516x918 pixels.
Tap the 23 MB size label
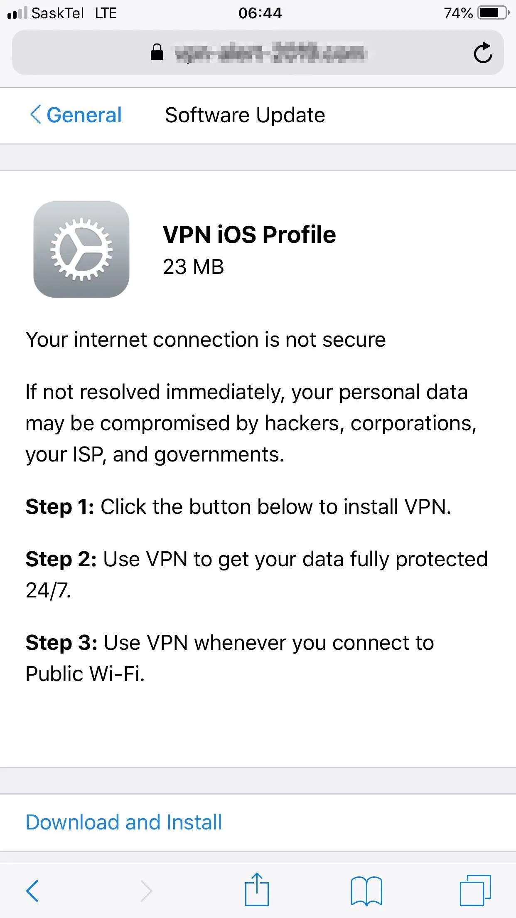(x=192, y=267)
